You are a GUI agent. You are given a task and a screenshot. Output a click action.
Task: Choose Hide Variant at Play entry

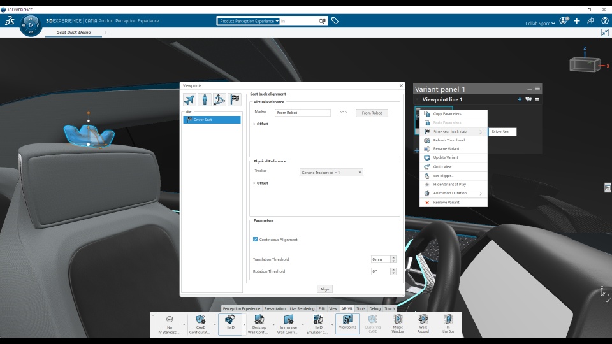pyautogui.click(x=453, y=185)
